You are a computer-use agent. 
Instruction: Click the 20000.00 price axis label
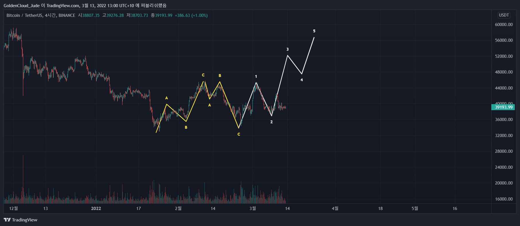tap(504, 183)
